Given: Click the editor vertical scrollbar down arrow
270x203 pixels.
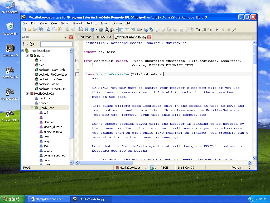Looking at the screenshot, I should point(254,158).
